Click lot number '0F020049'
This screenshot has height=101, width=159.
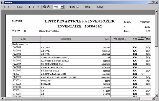[106, 54]
